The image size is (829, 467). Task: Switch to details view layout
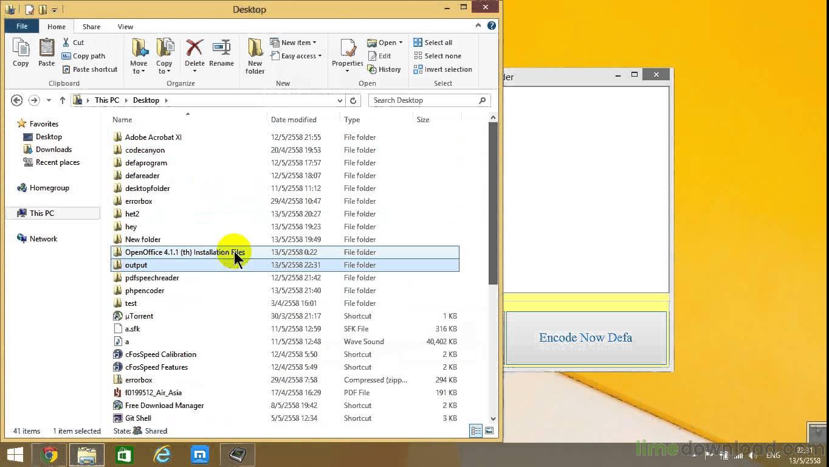[476, 431]
